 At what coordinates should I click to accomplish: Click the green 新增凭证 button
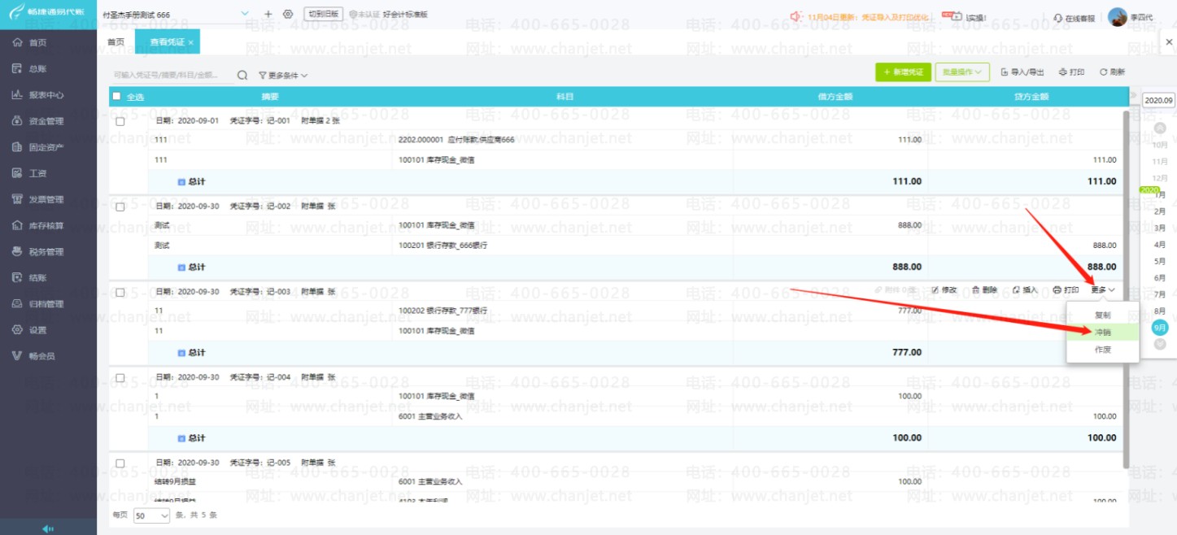pos(903,72)
